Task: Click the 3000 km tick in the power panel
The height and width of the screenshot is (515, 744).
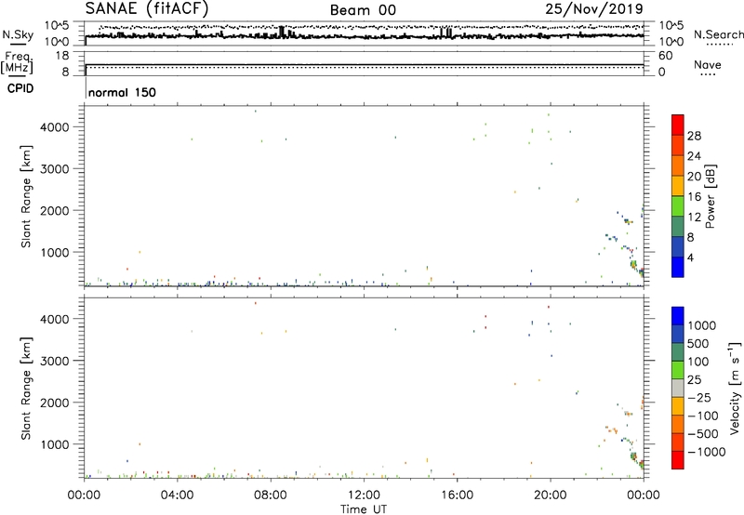Action: pyautogui.click(x=55, y=169)
